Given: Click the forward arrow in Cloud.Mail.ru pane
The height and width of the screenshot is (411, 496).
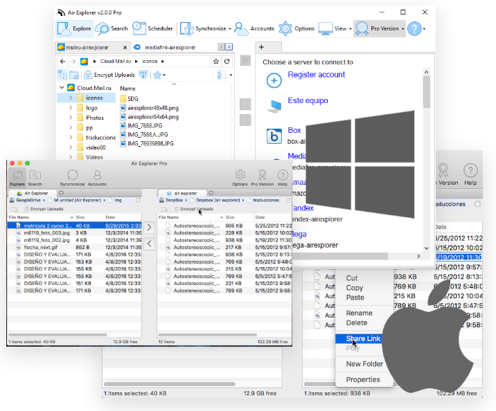Looking at the screenshot, I should 73,62.
